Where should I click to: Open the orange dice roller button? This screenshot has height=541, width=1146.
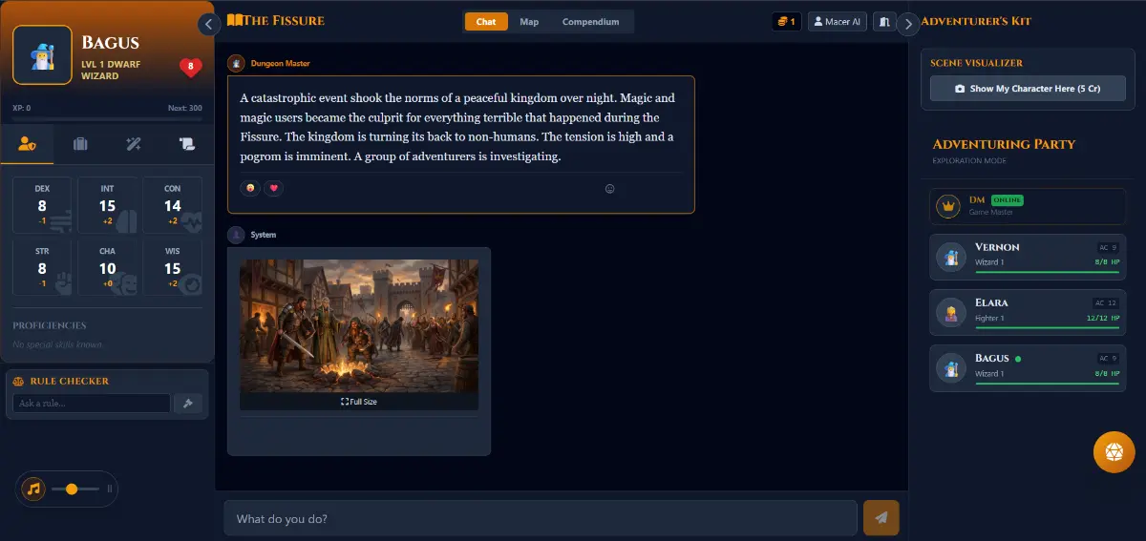1113,451
